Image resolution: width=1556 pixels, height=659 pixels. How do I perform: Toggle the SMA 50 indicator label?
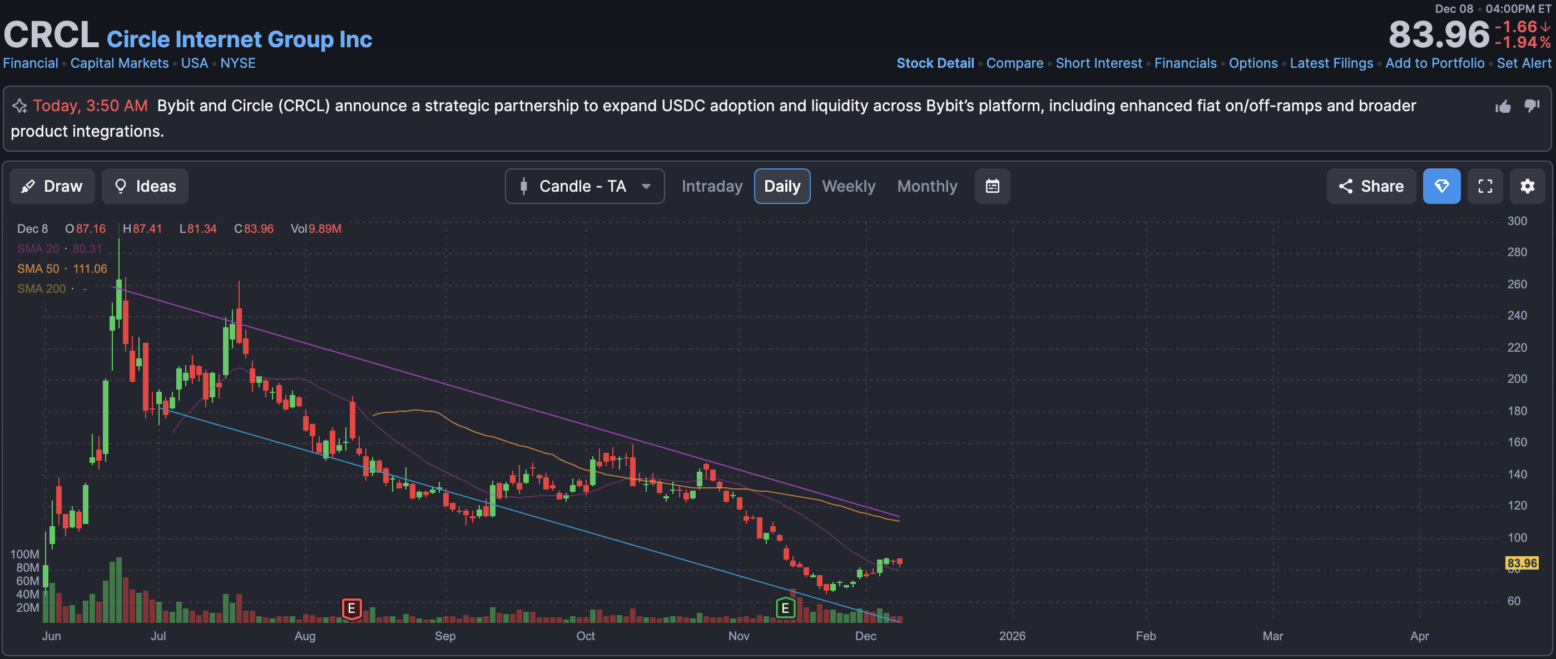point(38,268)
